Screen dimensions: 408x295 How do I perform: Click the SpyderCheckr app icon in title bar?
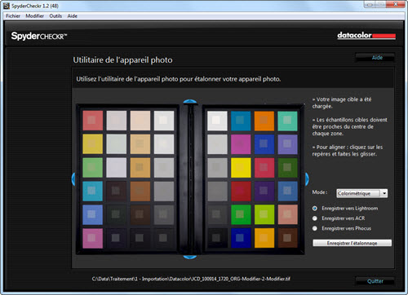[6, 6]
